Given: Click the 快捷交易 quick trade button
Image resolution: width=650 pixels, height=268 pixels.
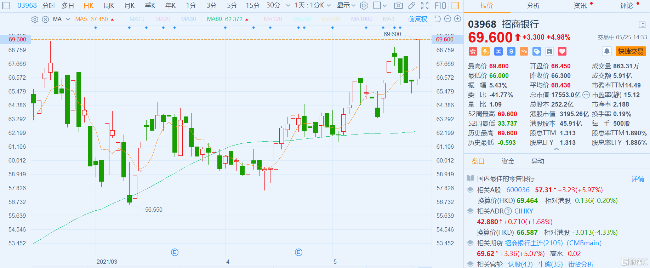Looking at the screenshot, I should click(x=631, y=51).
